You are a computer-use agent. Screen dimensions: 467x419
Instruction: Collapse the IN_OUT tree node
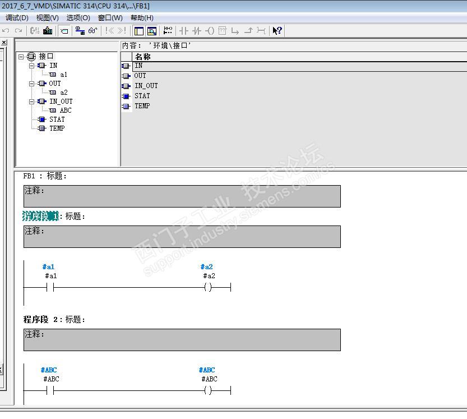pos(31,102)
